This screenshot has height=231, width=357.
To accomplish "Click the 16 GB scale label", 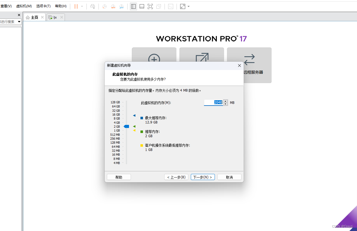I will (x=116, y=115).
